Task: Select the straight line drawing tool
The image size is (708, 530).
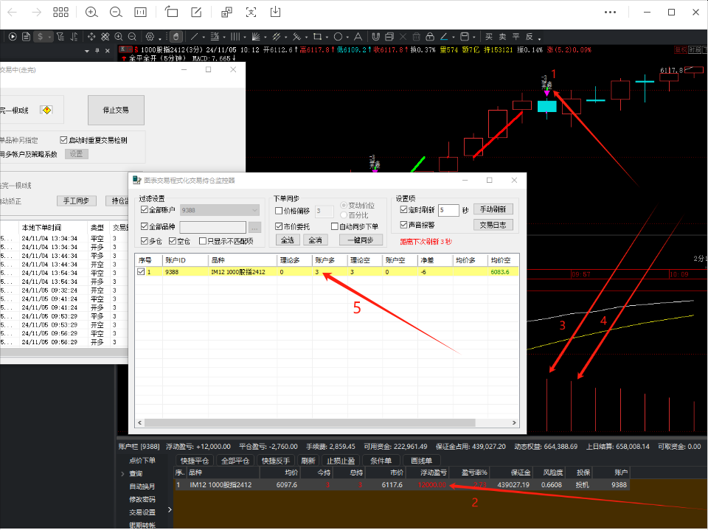Action: point(194,37)
